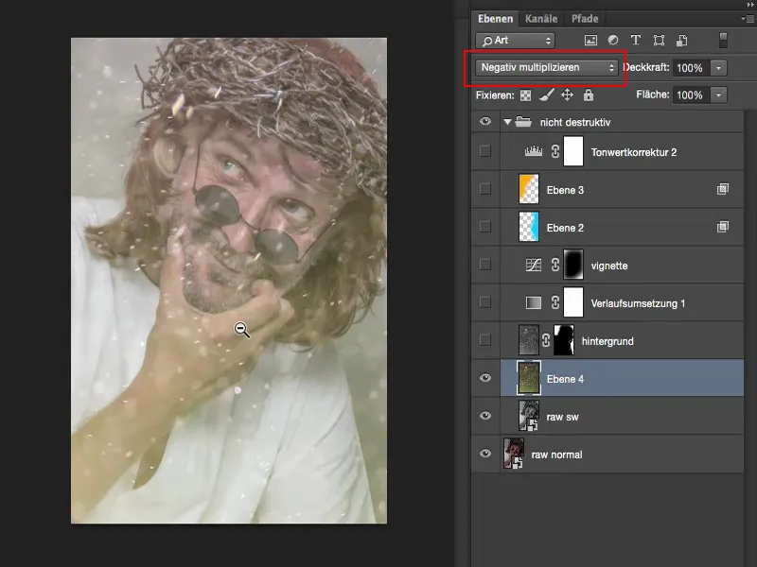Switch to the Pfade tab

point(585,19)
